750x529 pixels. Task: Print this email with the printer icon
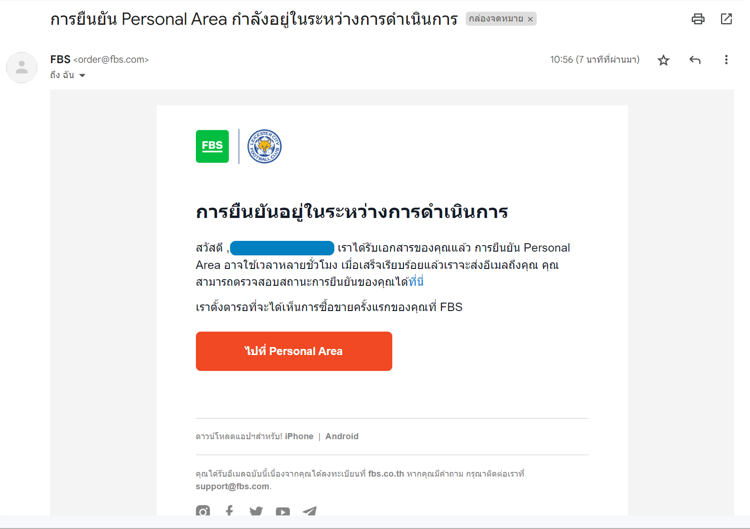tap(698, 19)
